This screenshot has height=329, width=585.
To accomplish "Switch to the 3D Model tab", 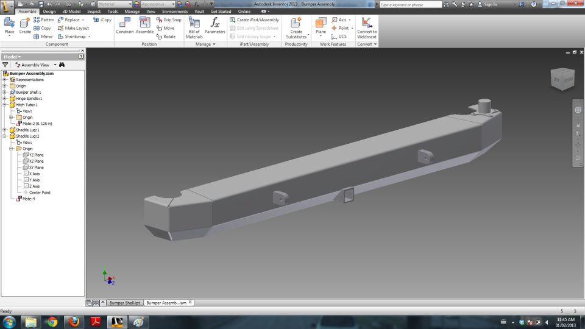I will (x=71, y=12).
